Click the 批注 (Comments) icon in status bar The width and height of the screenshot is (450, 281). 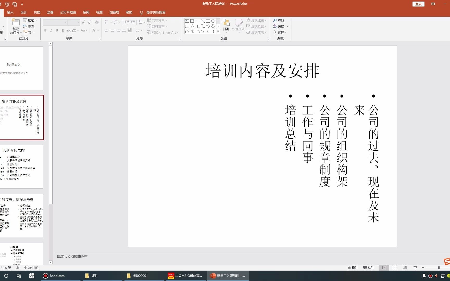(368, 267)
